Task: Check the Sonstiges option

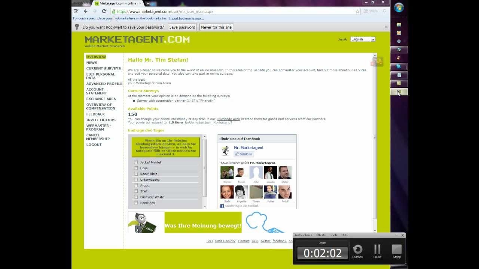Action: click(x=136, y=203)
